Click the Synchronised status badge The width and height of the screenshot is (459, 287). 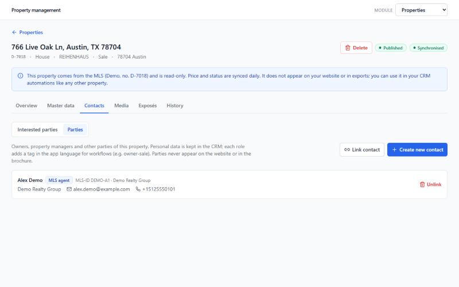pyautogui.click(x=428, y=48)
